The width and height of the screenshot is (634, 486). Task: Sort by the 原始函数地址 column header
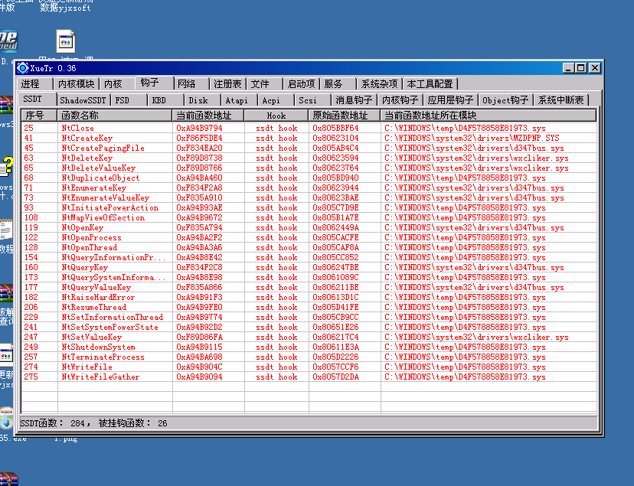click(345, 116)
